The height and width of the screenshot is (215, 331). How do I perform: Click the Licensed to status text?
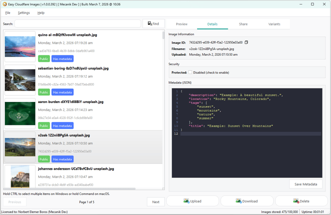pyautogui.click(x=34, y=212)
